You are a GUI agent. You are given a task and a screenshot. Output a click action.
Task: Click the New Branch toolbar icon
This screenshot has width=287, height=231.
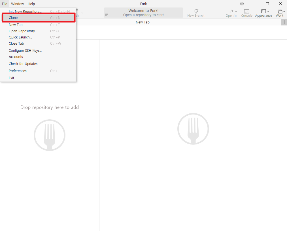pyautogui.click(x=196, y=11)
